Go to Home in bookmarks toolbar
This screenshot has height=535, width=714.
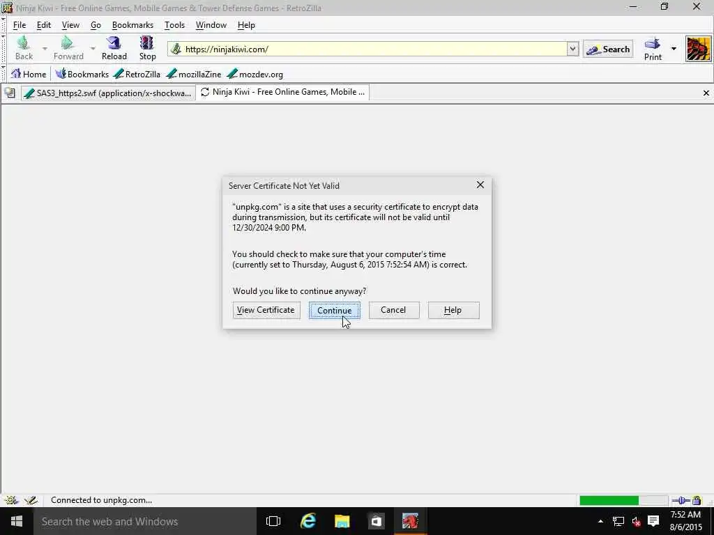coord(29,74)
